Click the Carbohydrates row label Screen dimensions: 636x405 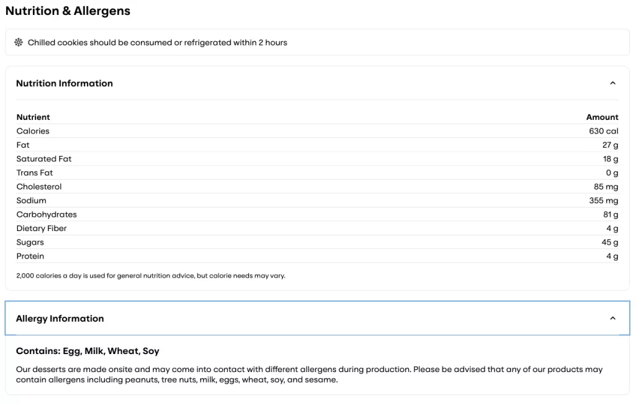click(x=47, y=214)
